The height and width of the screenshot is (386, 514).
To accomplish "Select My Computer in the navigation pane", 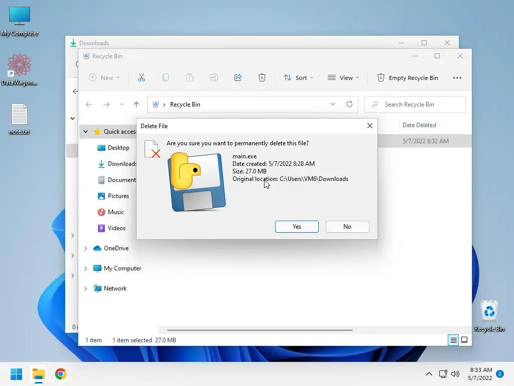I will click(117, 268).
